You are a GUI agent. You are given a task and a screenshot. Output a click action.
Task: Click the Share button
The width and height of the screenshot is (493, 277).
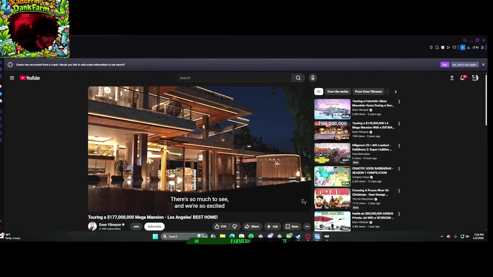tap(252, 227)
